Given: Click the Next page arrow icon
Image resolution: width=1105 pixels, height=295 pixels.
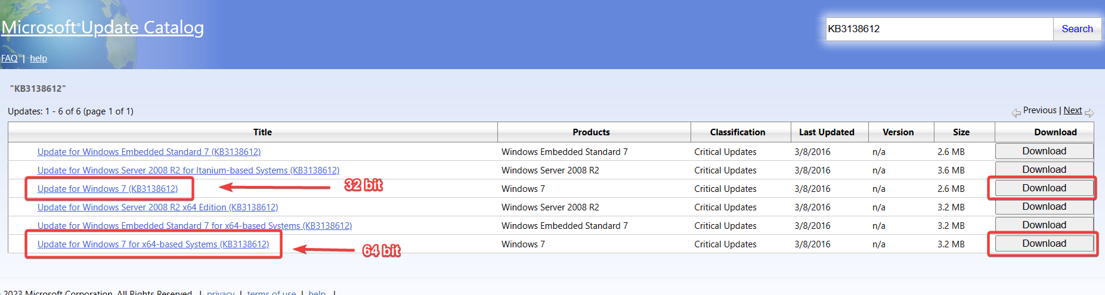Looking at the screenshot, I should coord(1089,113).
